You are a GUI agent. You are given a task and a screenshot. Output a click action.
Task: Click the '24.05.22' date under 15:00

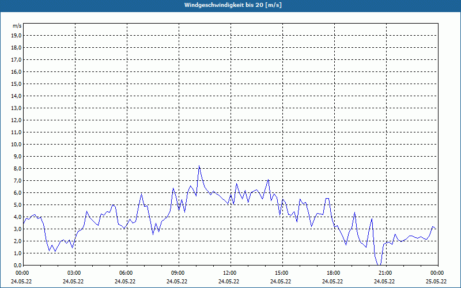pos(281,282)
